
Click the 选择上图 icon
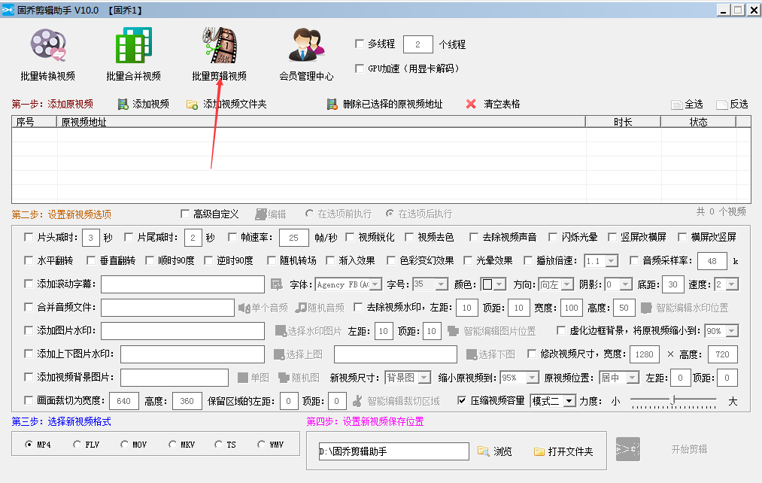click(x=279, y=354)
